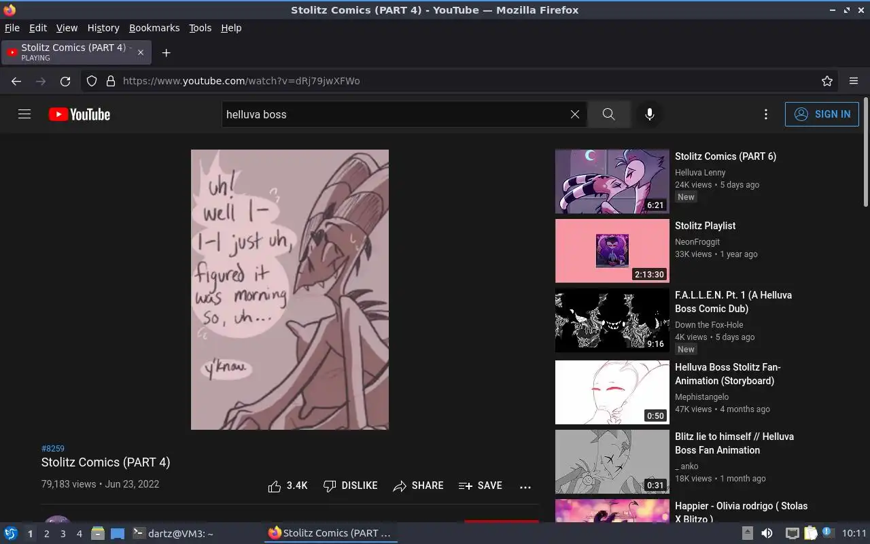Click the Firefox back arrow
The image size is (870, 544).
pyautogui.click(x=16, y=81)
